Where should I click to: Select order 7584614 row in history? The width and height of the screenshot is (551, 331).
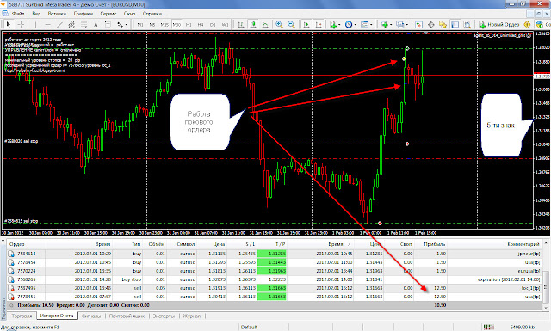[274, 254]
